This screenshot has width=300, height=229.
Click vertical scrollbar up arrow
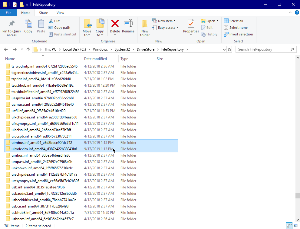pyautogui.click(x=298, y=58)
